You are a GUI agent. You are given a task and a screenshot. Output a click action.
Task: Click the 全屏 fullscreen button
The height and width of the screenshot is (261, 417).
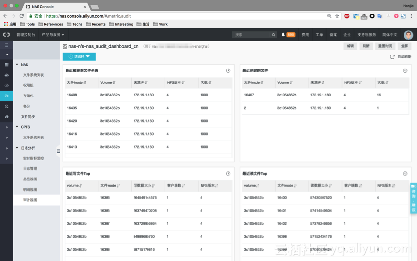tap(404, 46)
